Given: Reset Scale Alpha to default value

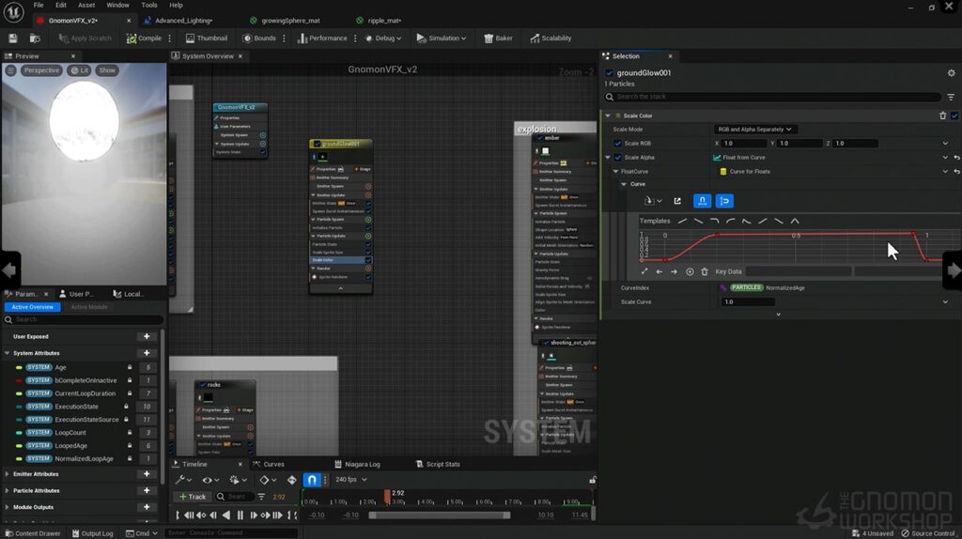Looking at the screenshot, I should pos(956,158).
